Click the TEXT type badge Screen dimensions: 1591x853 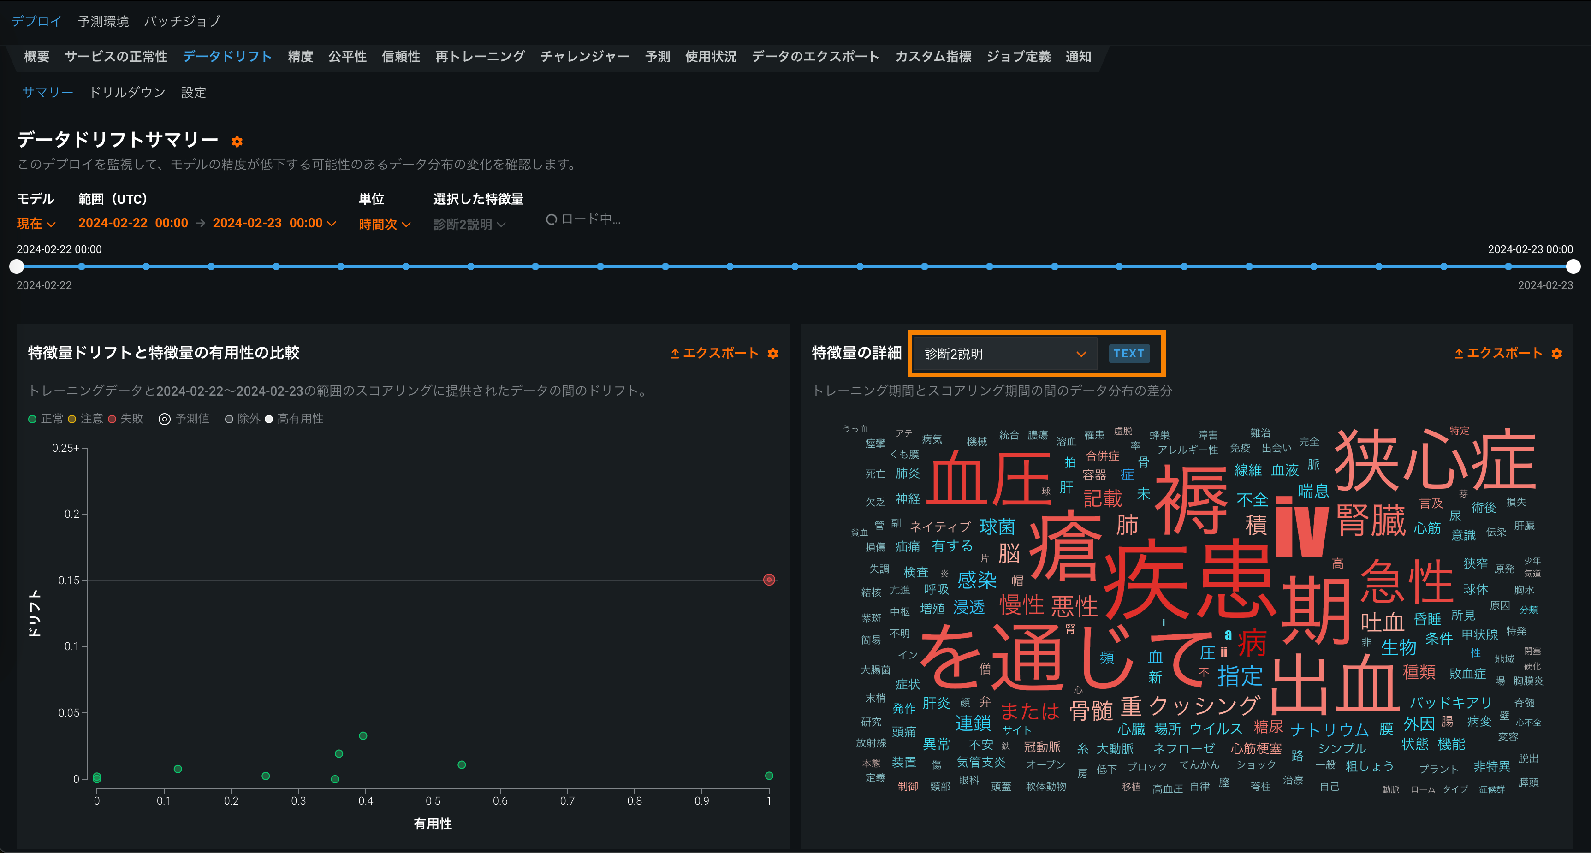(x=1128, y=353)
